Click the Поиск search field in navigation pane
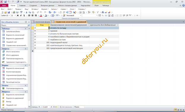185x112 pixels. pyautogui.click(x=14, y=25)
